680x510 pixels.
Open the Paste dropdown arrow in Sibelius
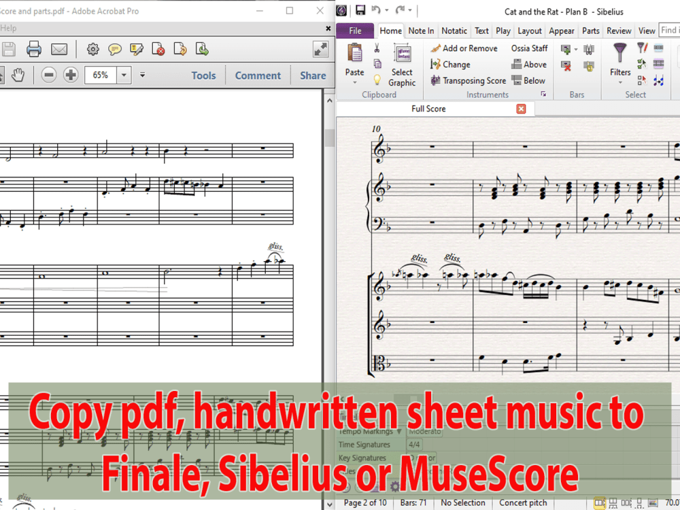click(x=355, y=82)
